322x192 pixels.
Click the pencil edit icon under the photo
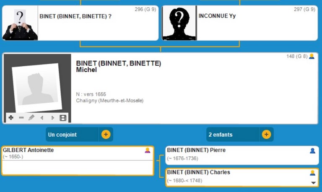31,118
